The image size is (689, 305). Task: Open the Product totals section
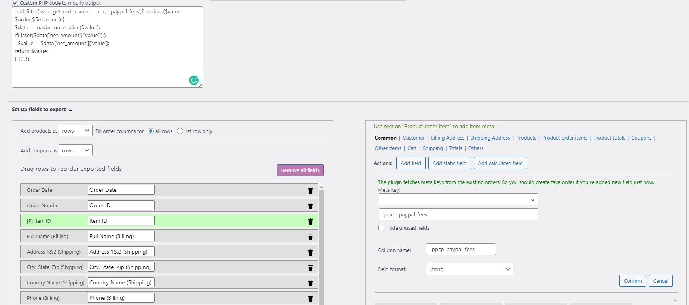(609, 138)
